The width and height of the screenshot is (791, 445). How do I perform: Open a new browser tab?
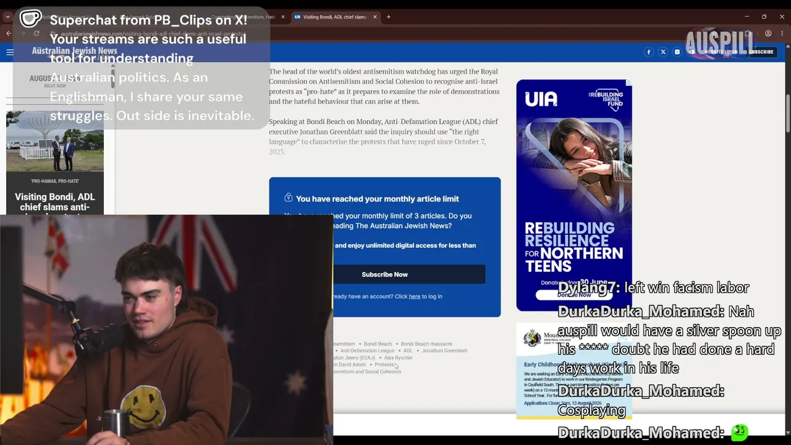coord(389,17)
